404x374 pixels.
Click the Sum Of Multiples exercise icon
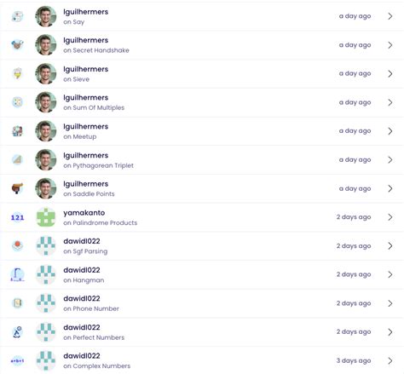tap(17, 102)
